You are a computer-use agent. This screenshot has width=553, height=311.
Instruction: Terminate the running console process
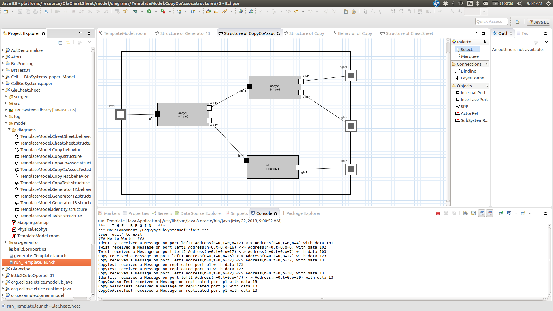coord(438,213)
